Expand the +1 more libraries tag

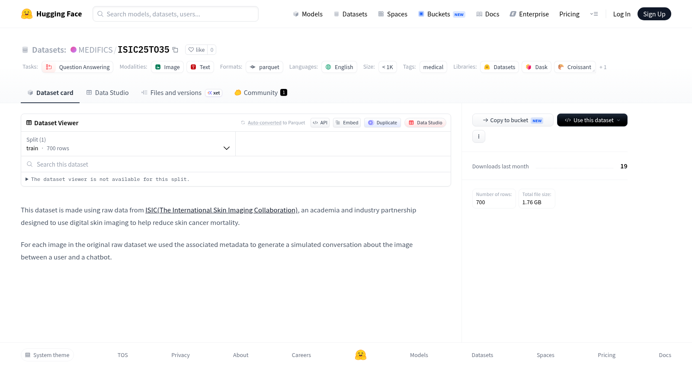point(603,67)
